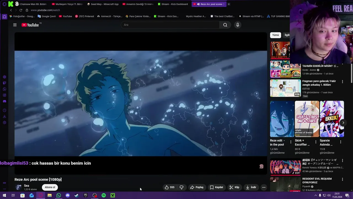Screen dimensions: 353x199
Task: Open downloads icon in Opera sidebar
Action: tap(4, 116)
